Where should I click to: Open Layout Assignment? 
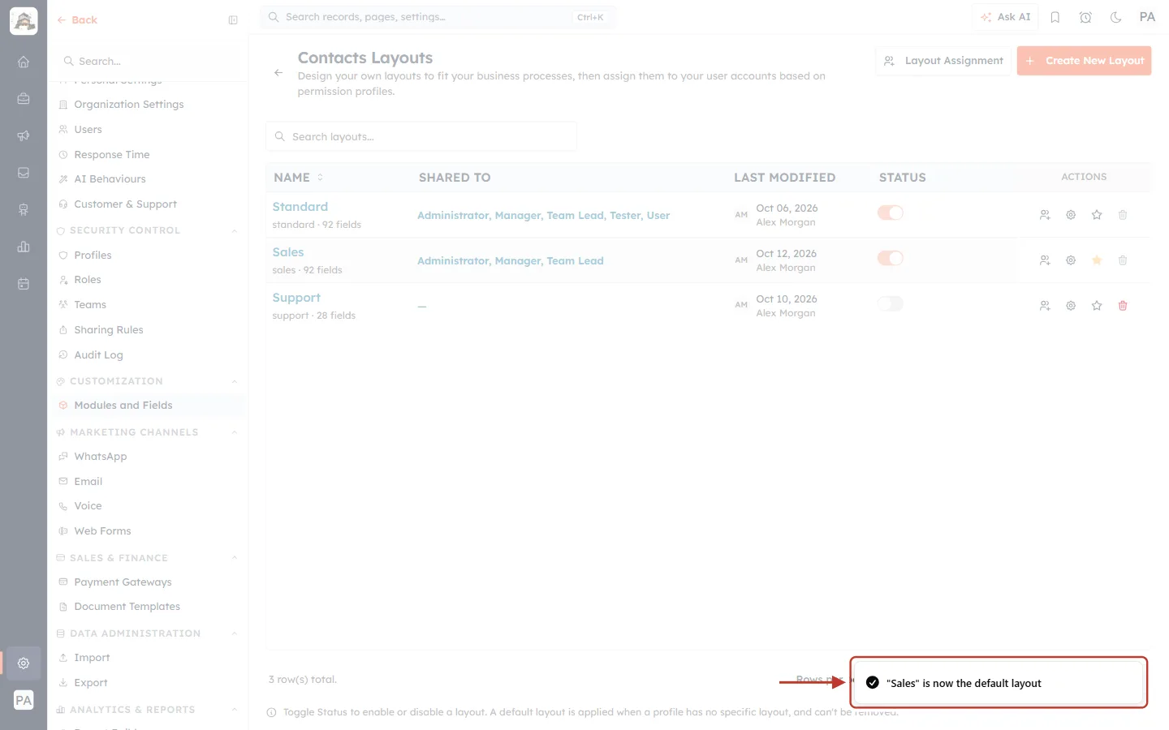click(943, 61)
